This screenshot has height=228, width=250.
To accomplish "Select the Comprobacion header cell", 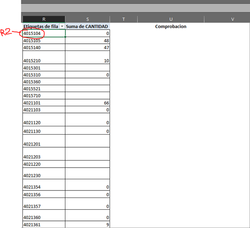I will (171, 26).
